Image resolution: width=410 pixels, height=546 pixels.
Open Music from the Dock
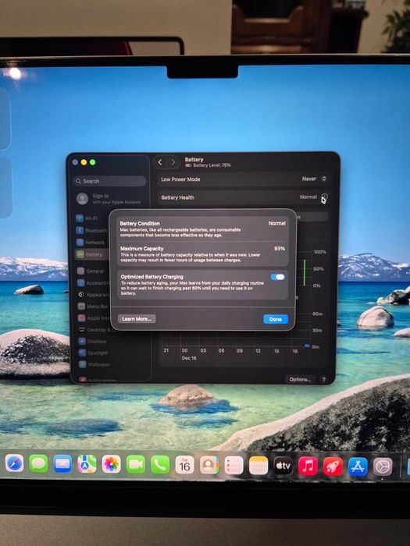pyautogui.click(x=308, y=466)
